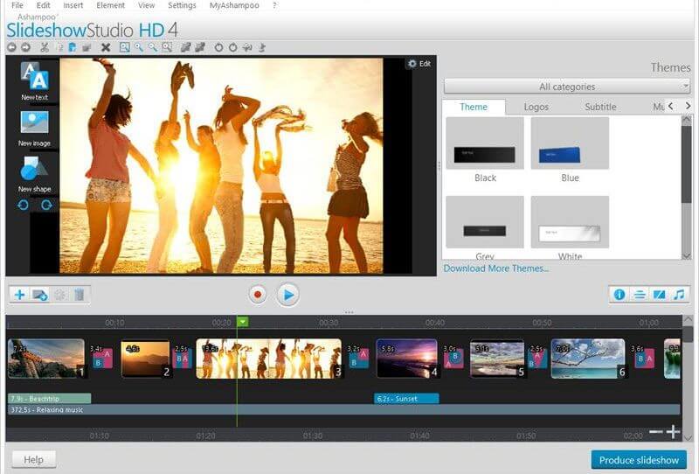Use the Cut scissors icon
Image resolution: width=699 pixels, height=474 pixels.
pos(45,47)
